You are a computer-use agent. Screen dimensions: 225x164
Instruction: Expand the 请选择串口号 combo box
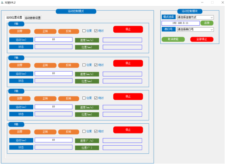[195, 29]
